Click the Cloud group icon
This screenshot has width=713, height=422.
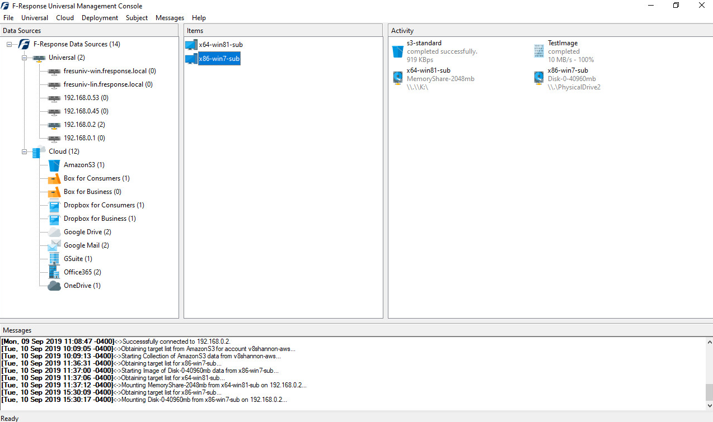point(39,151)
